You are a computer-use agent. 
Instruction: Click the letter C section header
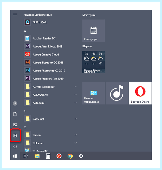25,127
